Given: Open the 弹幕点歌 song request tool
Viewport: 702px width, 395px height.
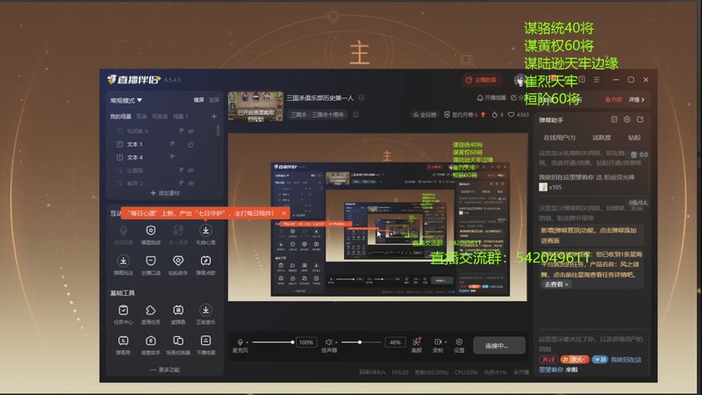Looking at the screenshot, I should [205, 265].
